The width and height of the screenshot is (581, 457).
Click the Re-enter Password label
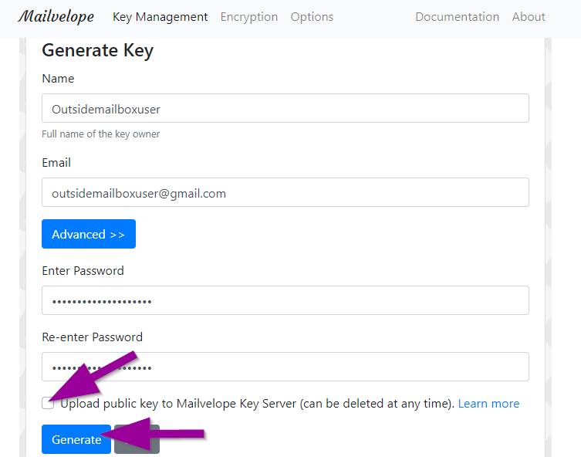coord(92,337)
